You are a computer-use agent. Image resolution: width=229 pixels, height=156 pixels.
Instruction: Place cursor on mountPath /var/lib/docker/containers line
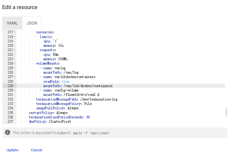[78, 86]
